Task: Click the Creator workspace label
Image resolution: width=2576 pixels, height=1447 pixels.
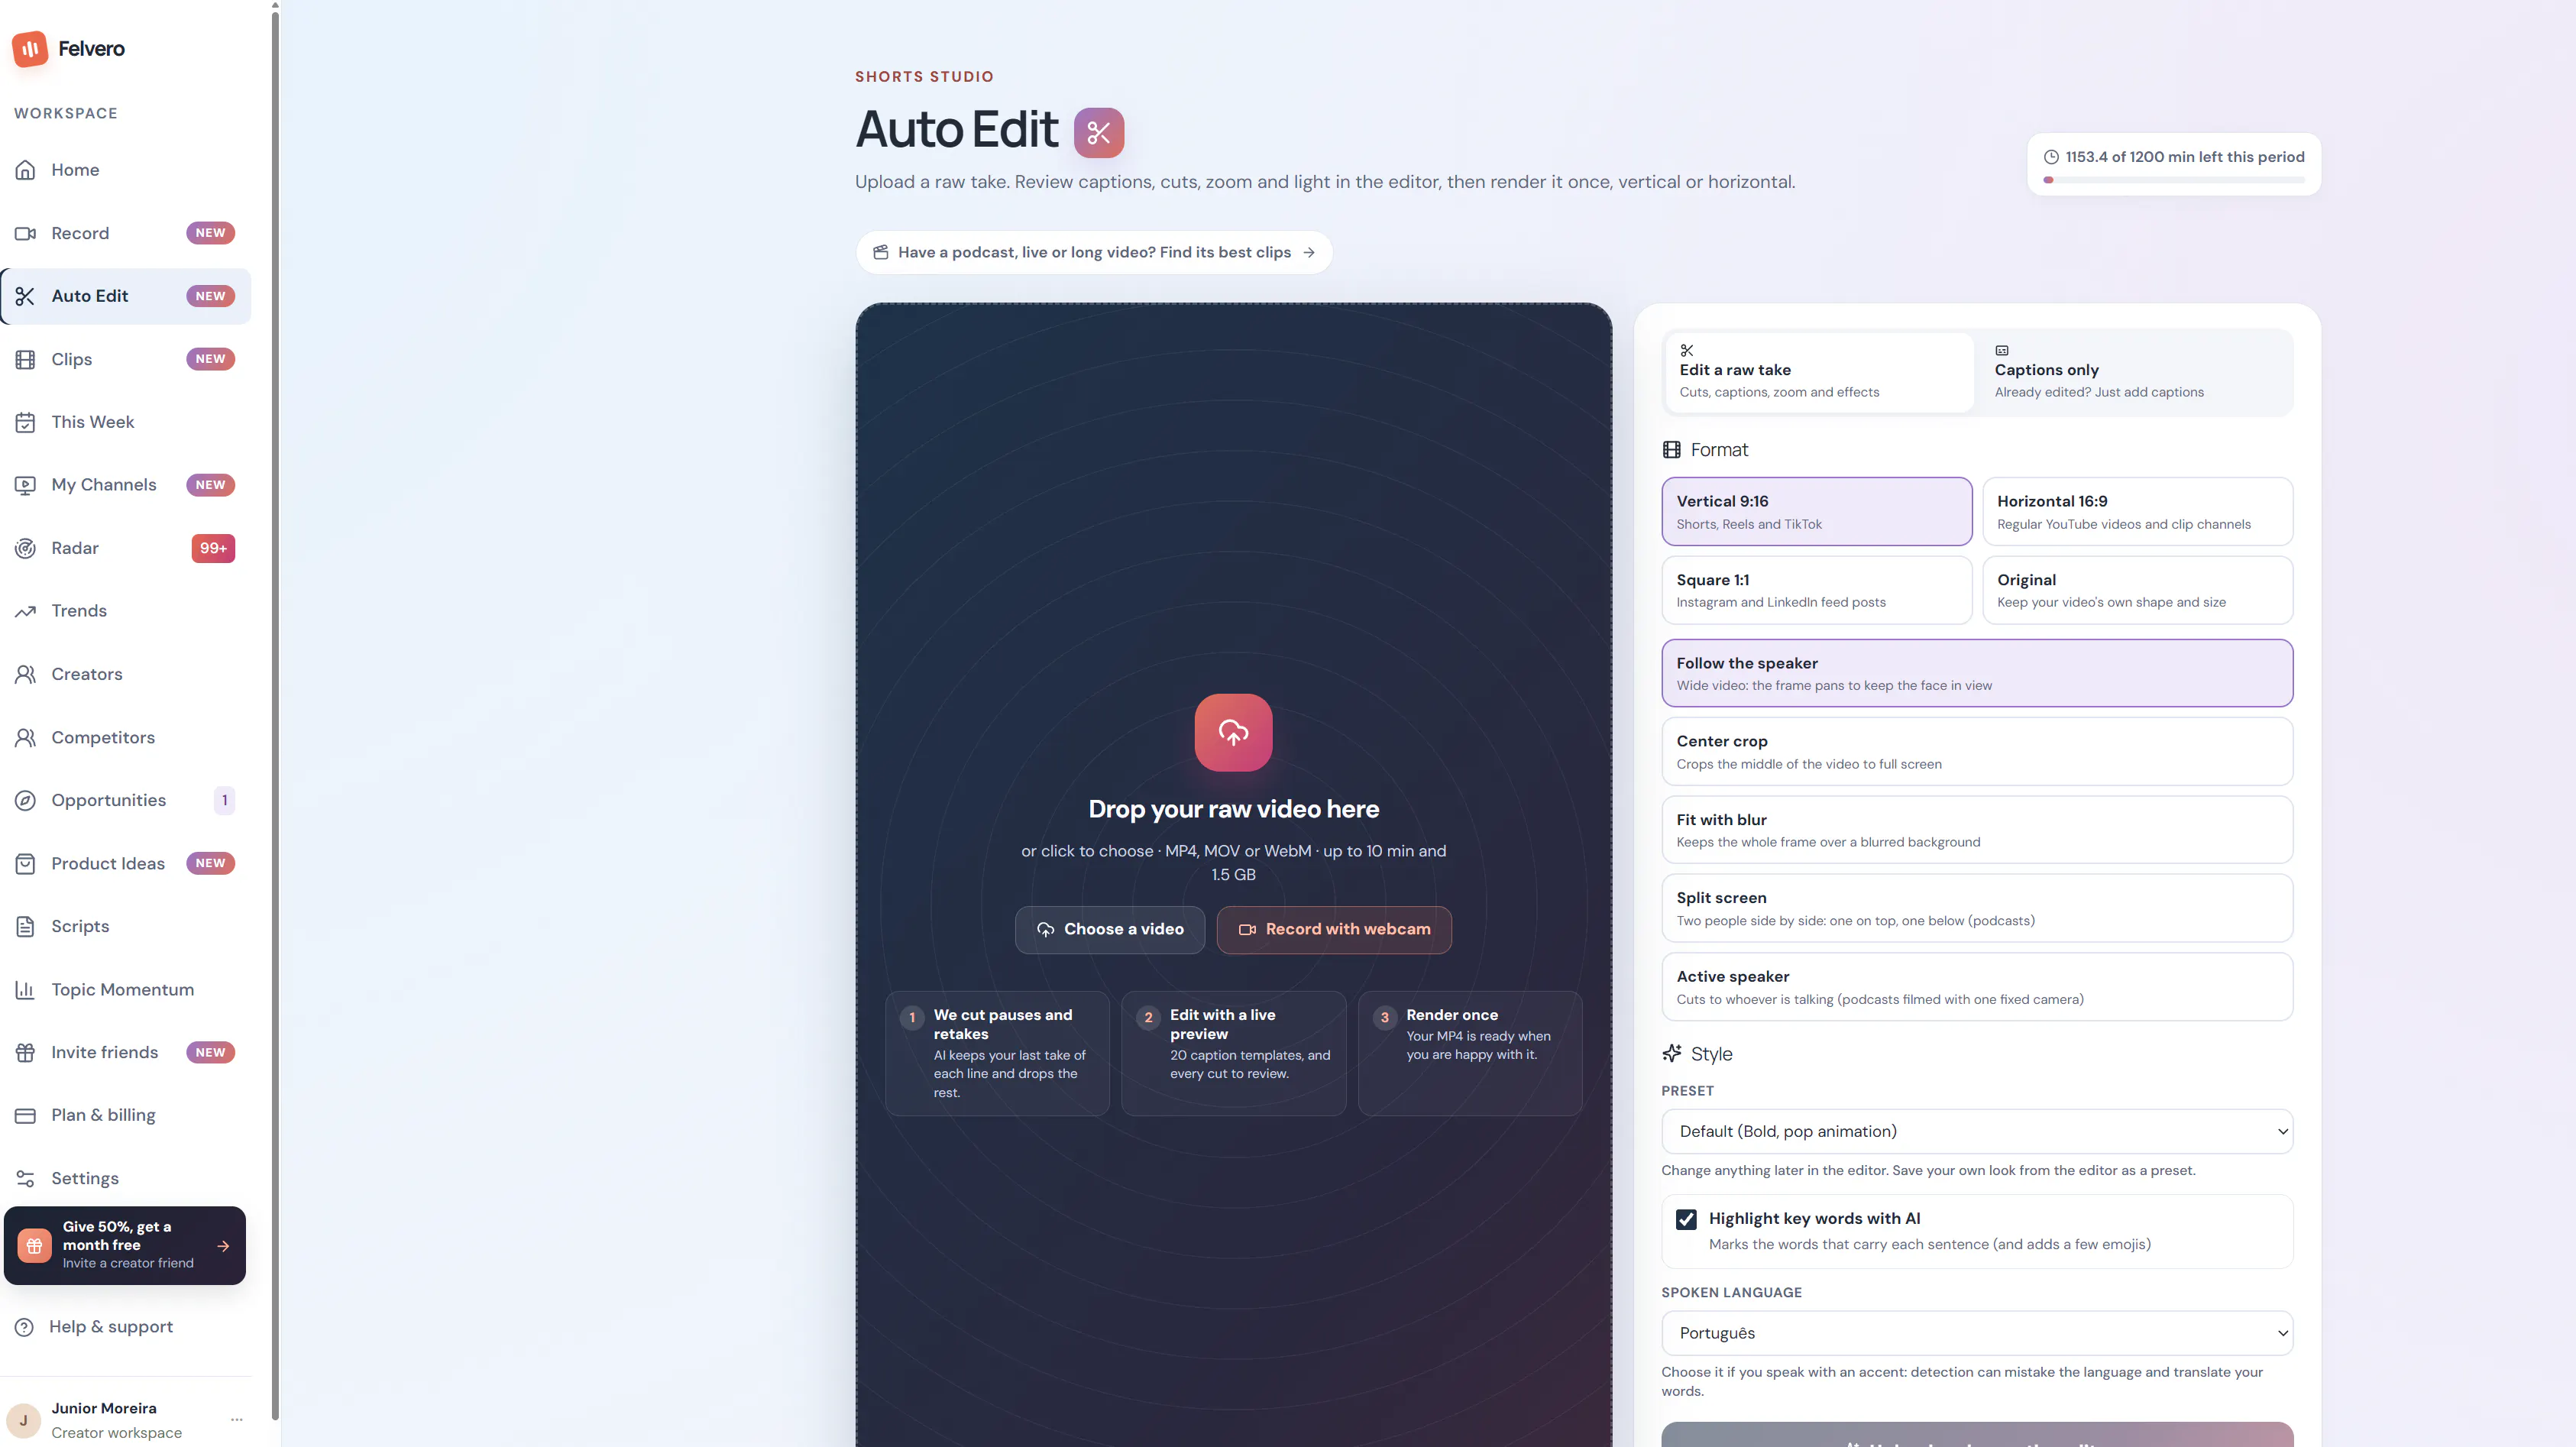Action: click(x=117, y=1433)
